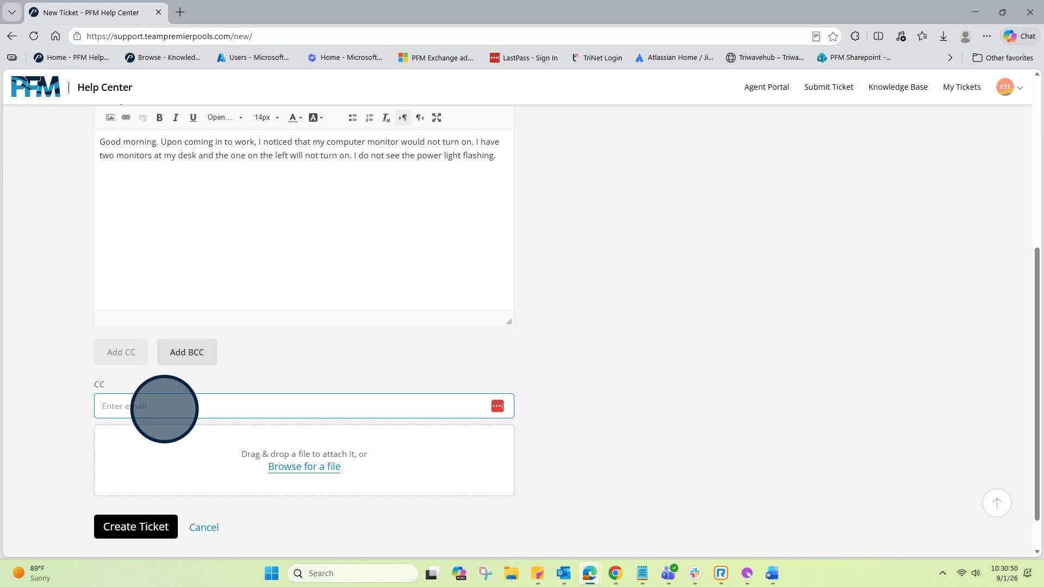The image size is (1044, 587).
Task: Open the font family dropdown
Action: (225, 118)
